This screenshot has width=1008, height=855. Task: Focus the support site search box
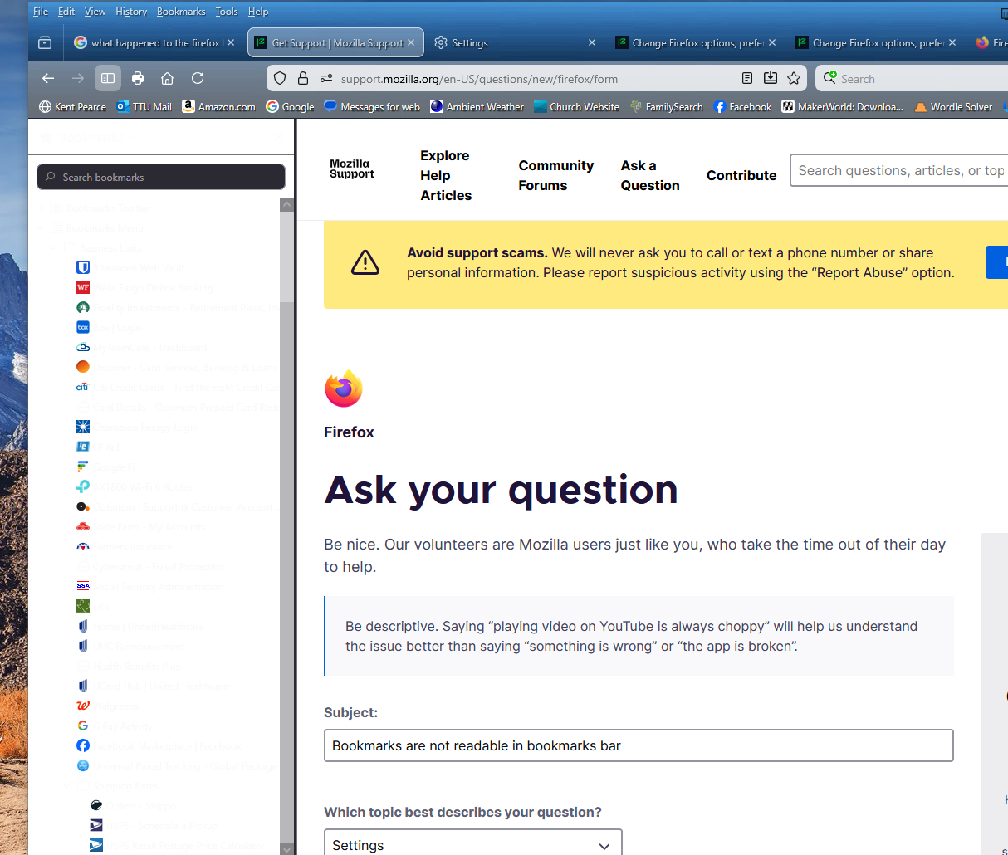click(x=899, y=170)
